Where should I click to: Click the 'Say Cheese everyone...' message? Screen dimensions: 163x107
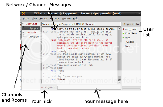pyautogui.click(x=72, y=76)
